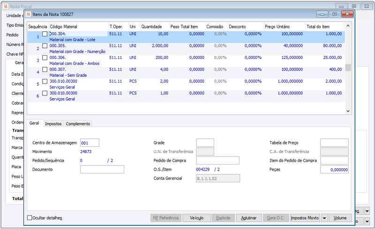This screenshot has width=375, height=229.
Task: Click the grid scroll down arrow
Action: [348, 111]
